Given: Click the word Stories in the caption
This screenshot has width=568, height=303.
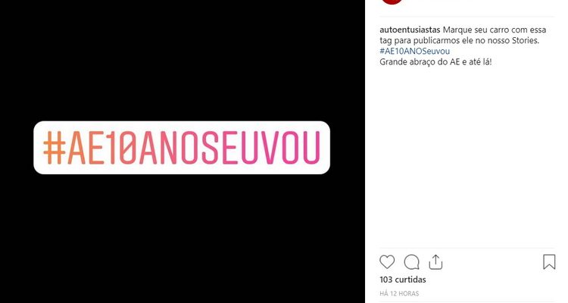Looking at the screenshot, I should point(525,41).
